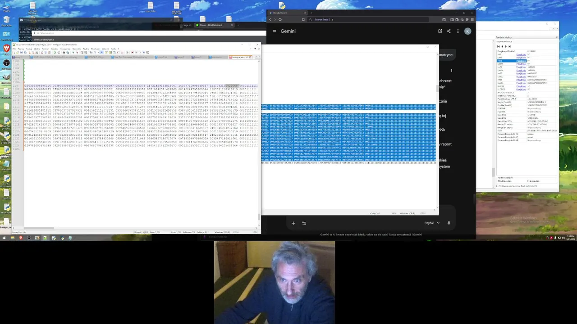The image size is (577, 324).
Task: Open the Szybki model dropdown in Gemini
Action: point(432,223)
